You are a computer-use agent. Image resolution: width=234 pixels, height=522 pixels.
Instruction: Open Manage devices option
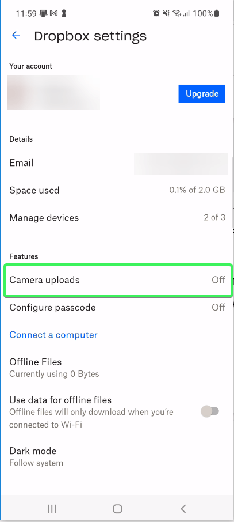[x=117, y=218]
